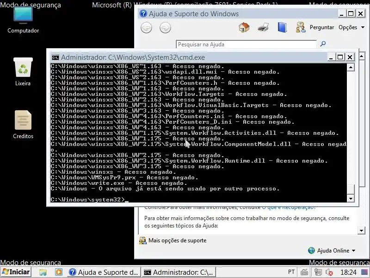The height and width of the screenshot is (278, 370).
Task: Click the muted volume tray icon
Action: pyautogui.click(x=329, y=272)
